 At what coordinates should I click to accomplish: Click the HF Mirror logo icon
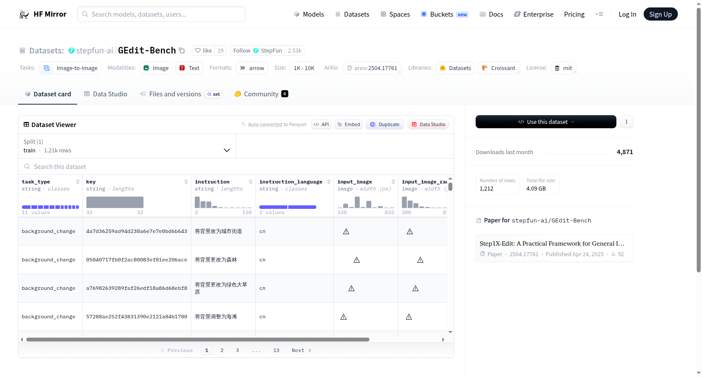click(24, 14)
